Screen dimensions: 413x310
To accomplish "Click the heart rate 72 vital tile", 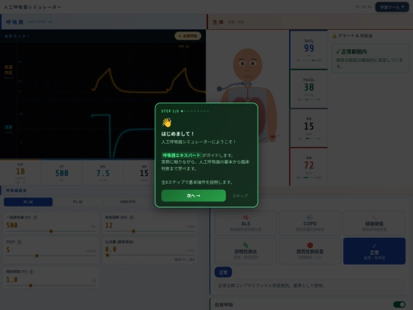I will [x=309, y=167].
